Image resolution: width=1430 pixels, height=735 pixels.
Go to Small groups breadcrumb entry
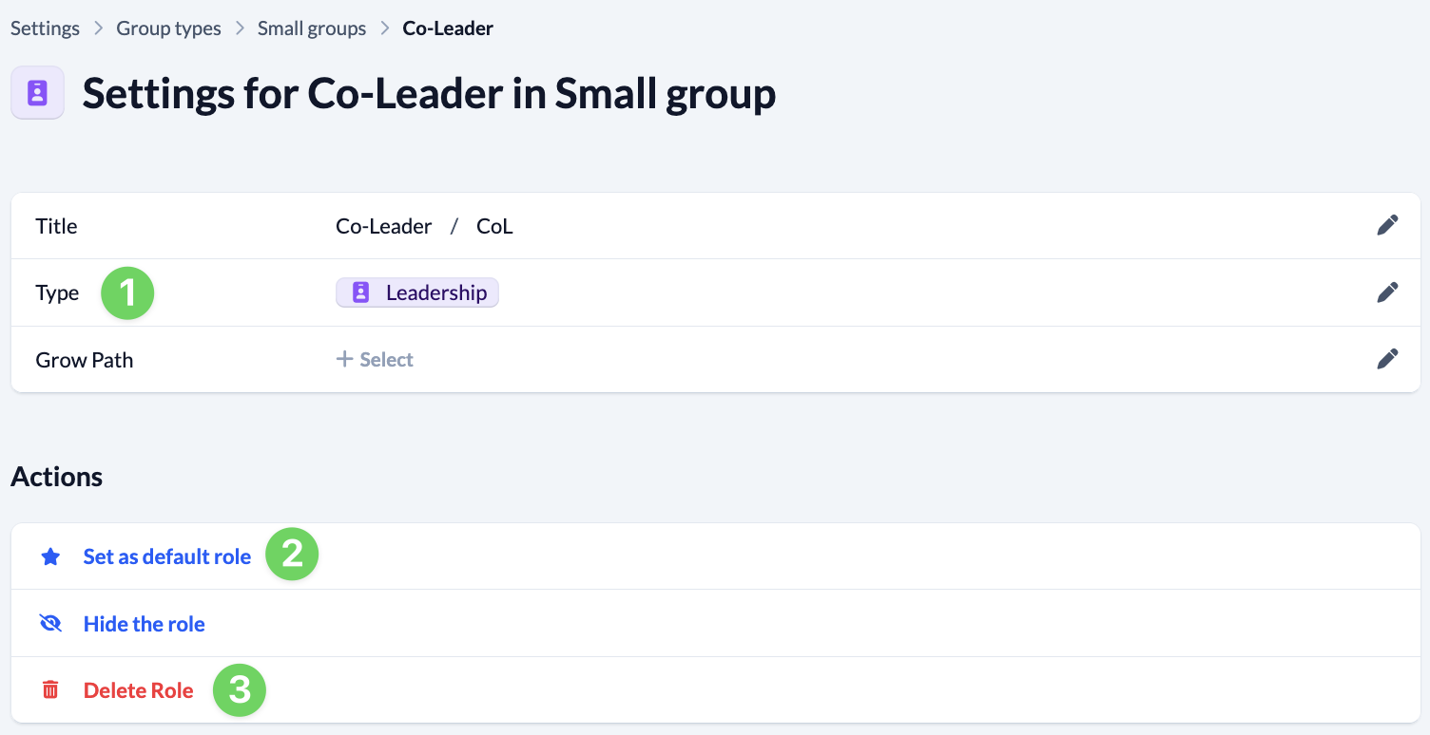[311, 28]
